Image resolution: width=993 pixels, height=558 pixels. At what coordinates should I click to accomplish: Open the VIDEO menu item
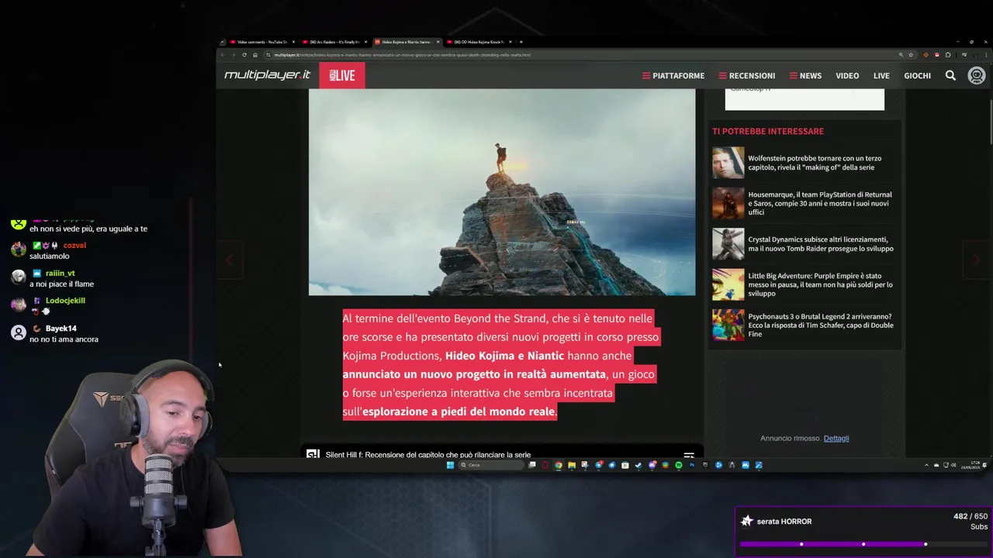[847, 75]
